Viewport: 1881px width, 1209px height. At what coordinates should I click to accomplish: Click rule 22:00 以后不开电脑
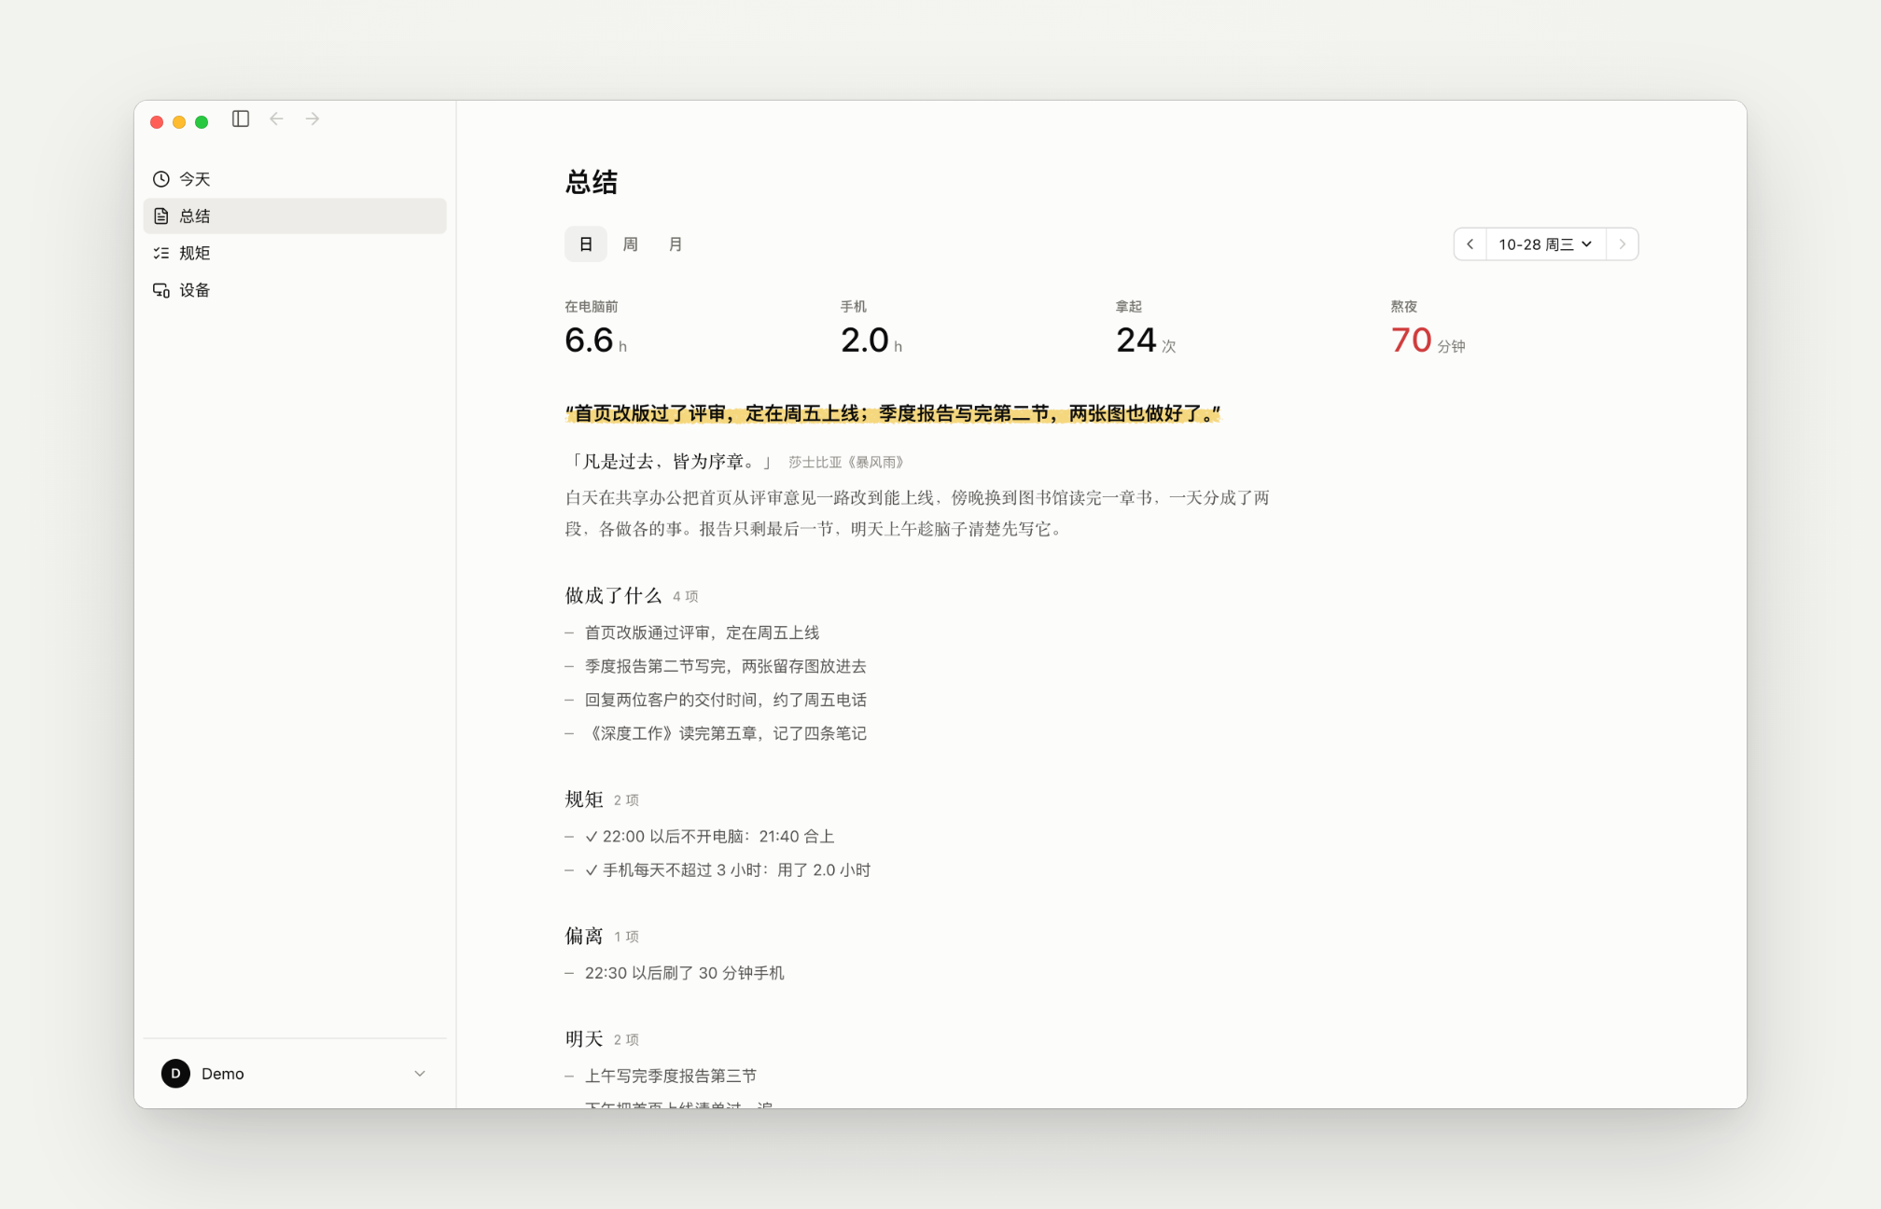tap(709, 837)
